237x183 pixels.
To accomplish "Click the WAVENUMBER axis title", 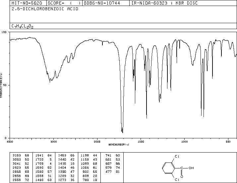I will tap(119, 145).
